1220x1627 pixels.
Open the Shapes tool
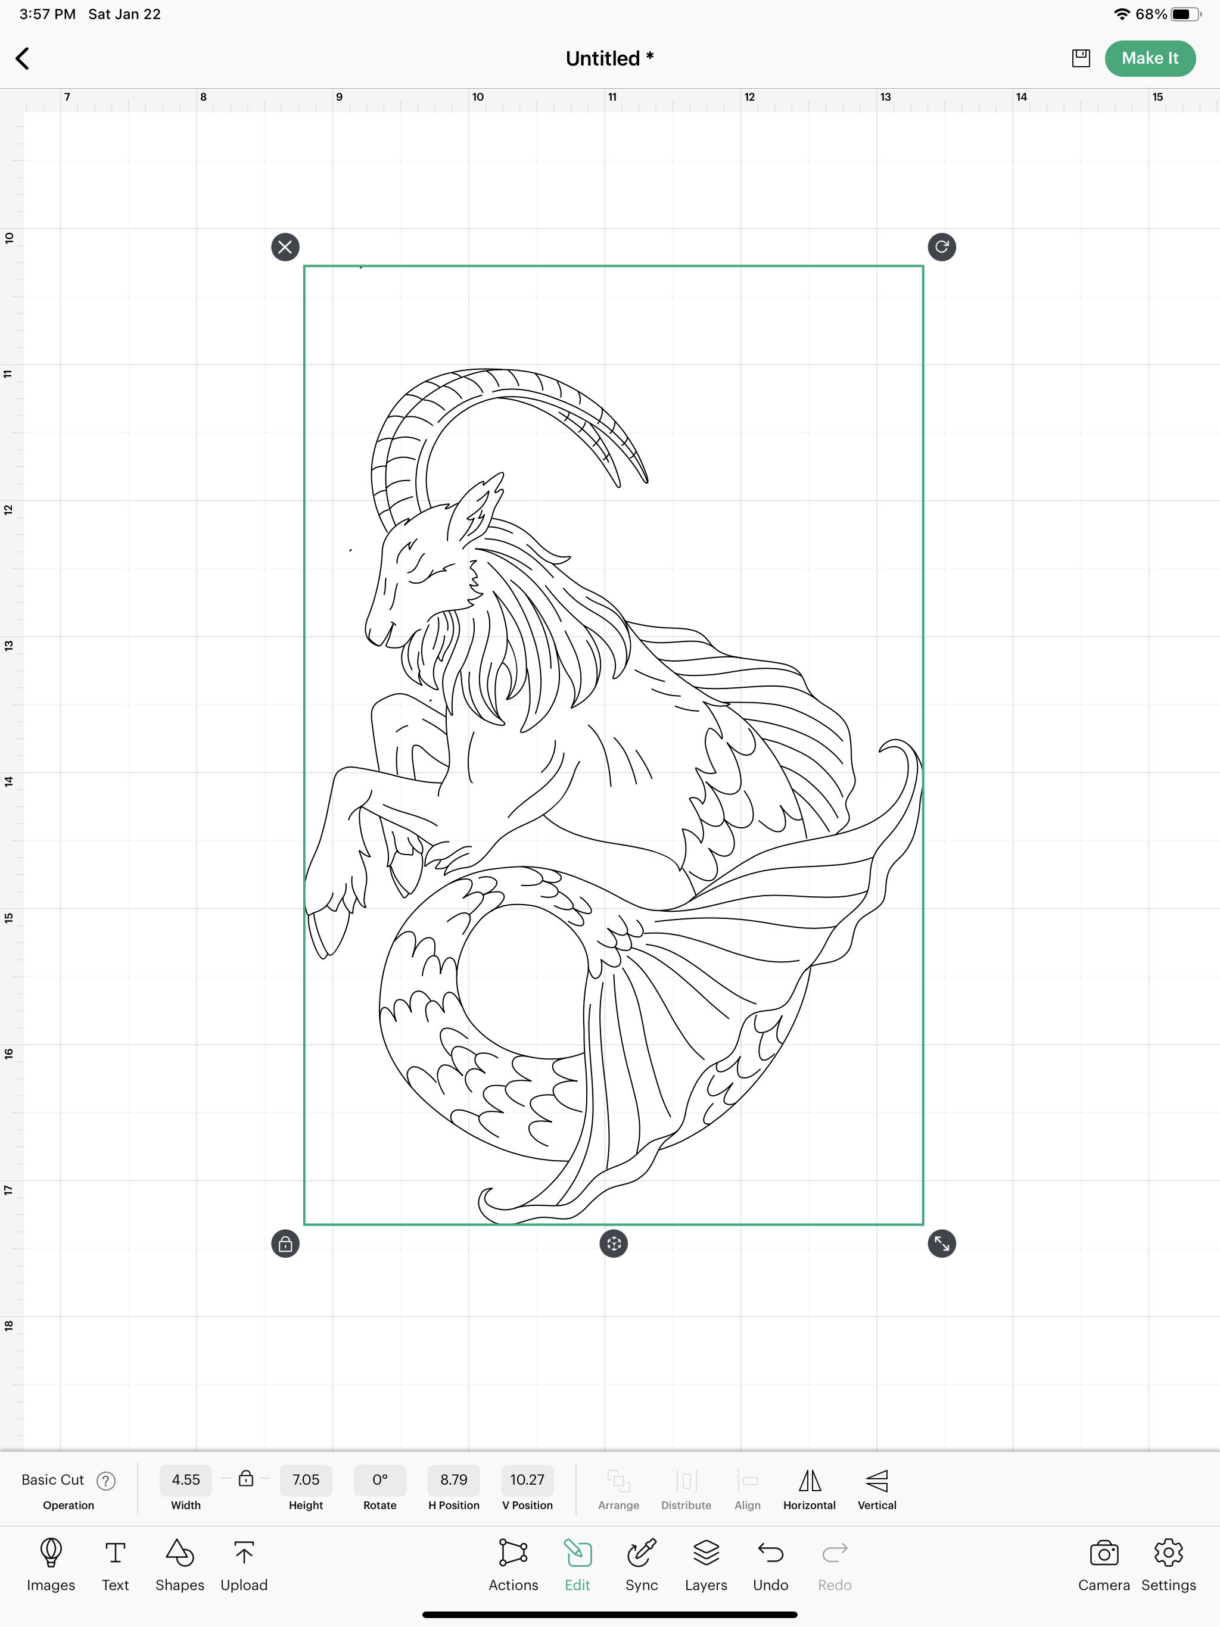[179, 1553]
